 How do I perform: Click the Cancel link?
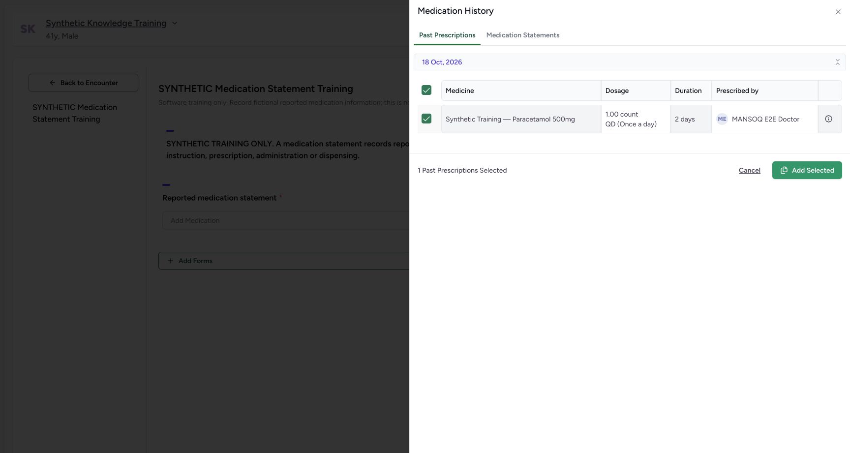[x=749, y=170]
